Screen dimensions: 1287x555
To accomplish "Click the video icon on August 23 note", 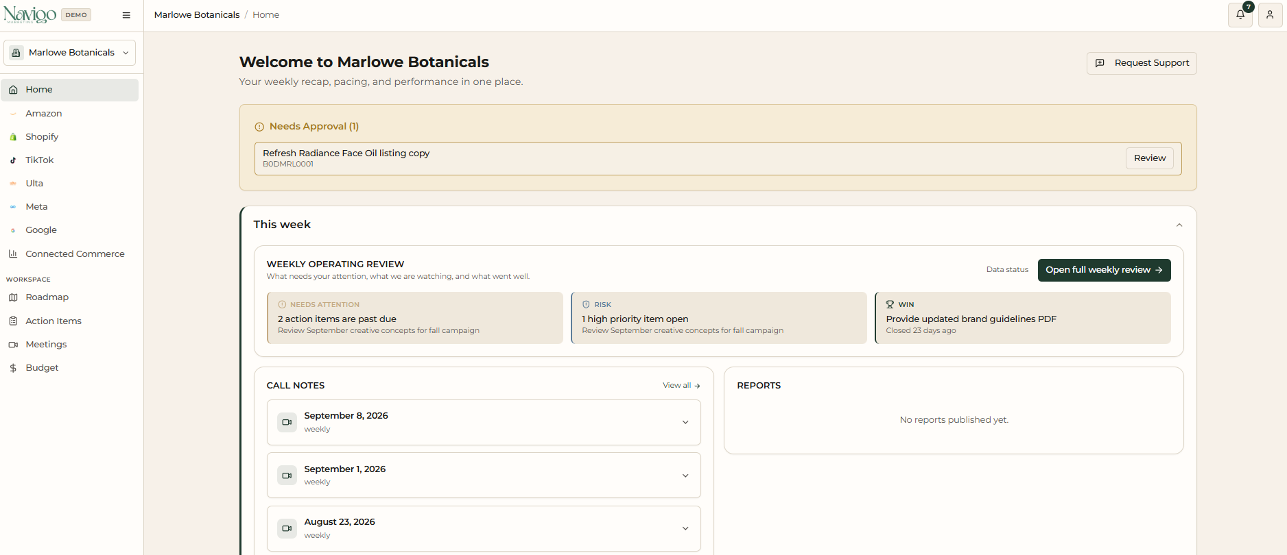I will click(287, 528).
